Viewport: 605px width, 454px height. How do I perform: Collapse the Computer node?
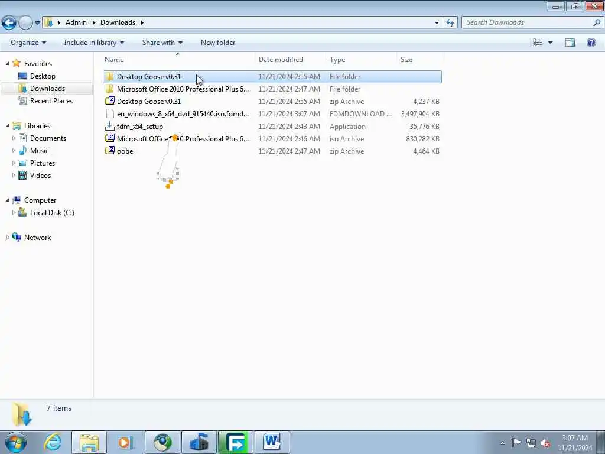[x=7, y=200]
